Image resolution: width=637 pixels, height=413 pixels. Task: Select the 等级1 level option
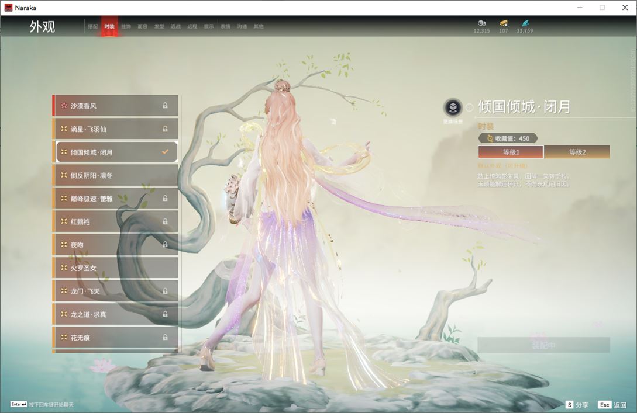pyautogui.click(x=511, y=152)
